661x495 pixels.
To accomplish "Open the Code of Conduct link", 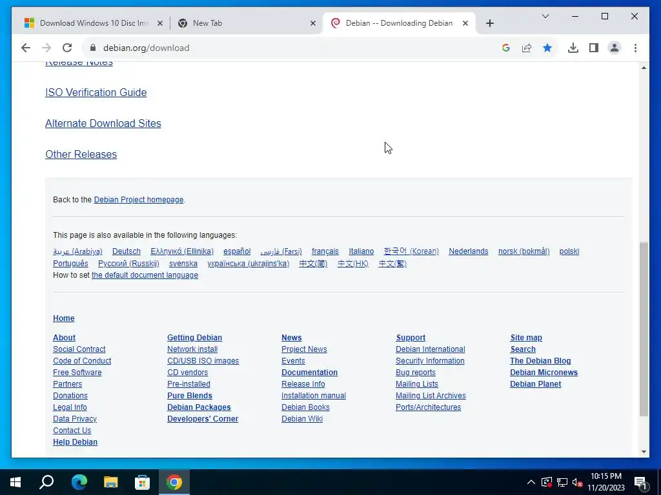I will pyautogui.click(x=82, y=361).
